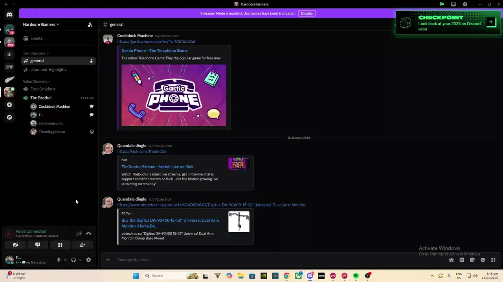The height and width of the screenshot is (282, 503).
Task: Deafen with the headphones button
Action: (x=73, y=260)
